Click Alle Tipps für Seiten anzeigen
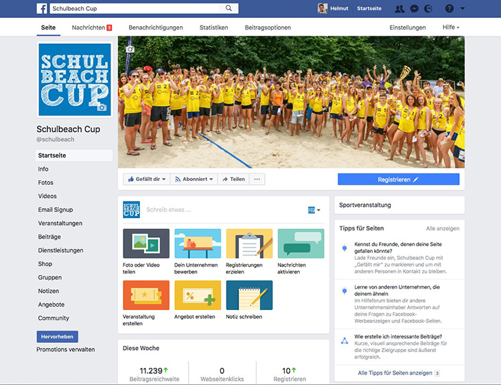The width and height of the screenshot is (501, 385). 395,373
